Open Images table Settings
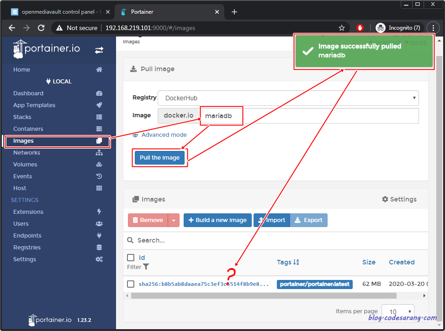The height and width of the screenshot is (331, 445). tap(399, 199)
